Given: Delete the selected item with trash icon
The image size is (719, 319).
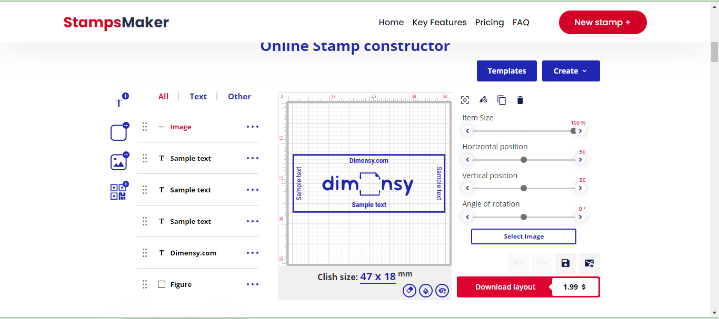Looking at the screenshot, I should click(x=520, y=100).
